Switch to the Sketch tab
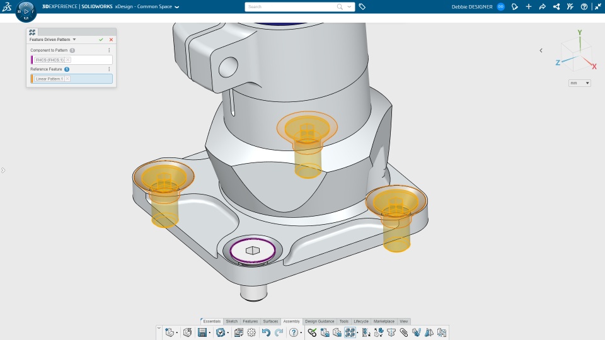The width and height of the screenshot is (605, 340). (x=231, y=321)
